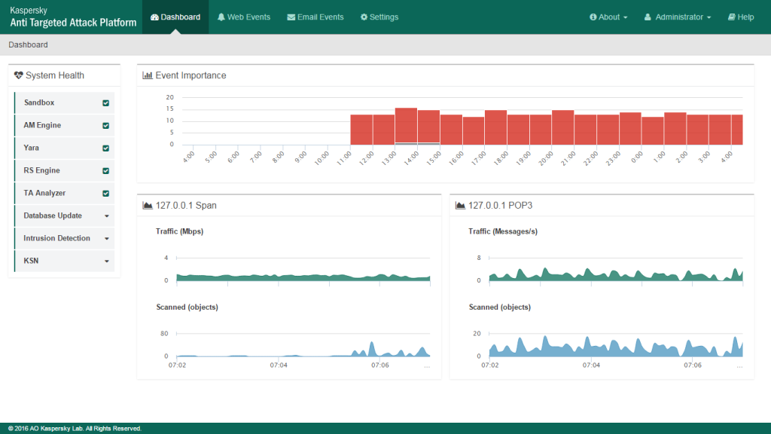Image resolution: width=771 pixels, height=434 pixels.
Task: Click the About info circle icon
Action: 593,17
